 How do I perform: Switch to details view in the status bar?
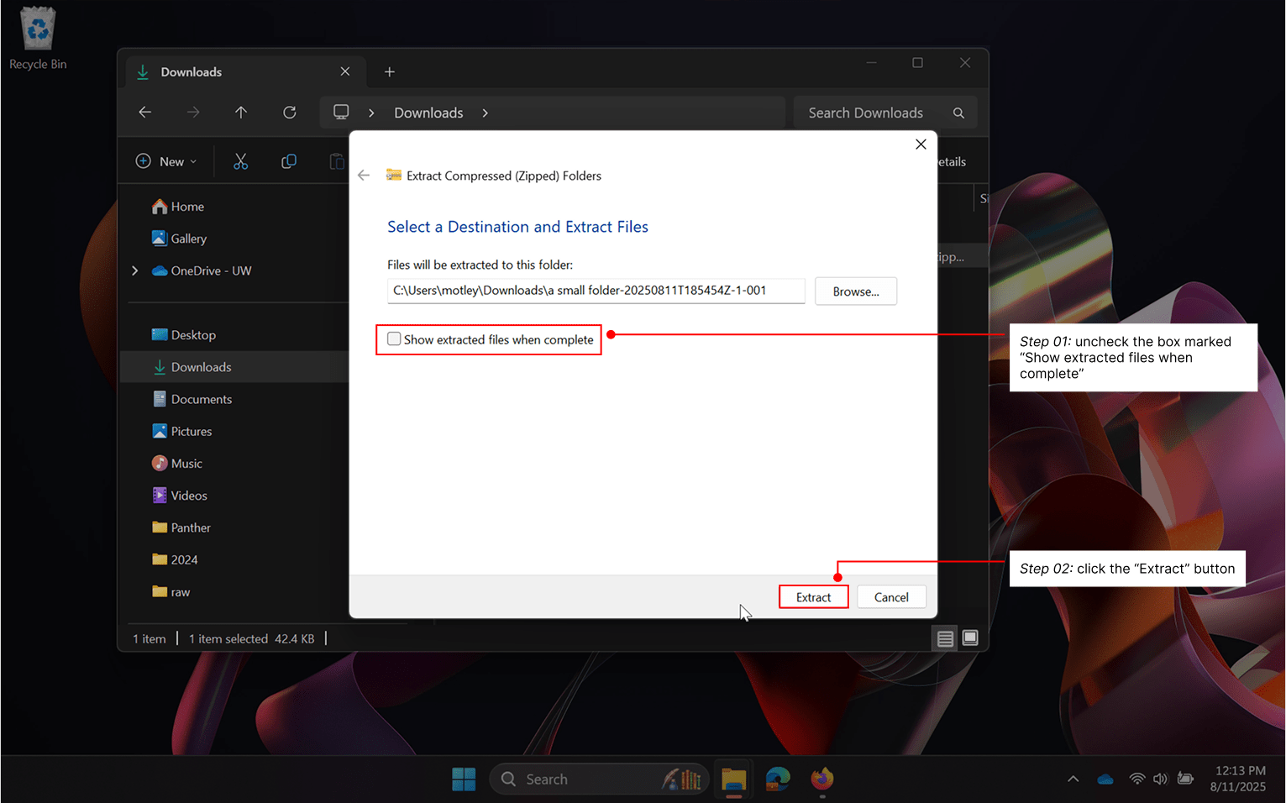click(944, 638)
